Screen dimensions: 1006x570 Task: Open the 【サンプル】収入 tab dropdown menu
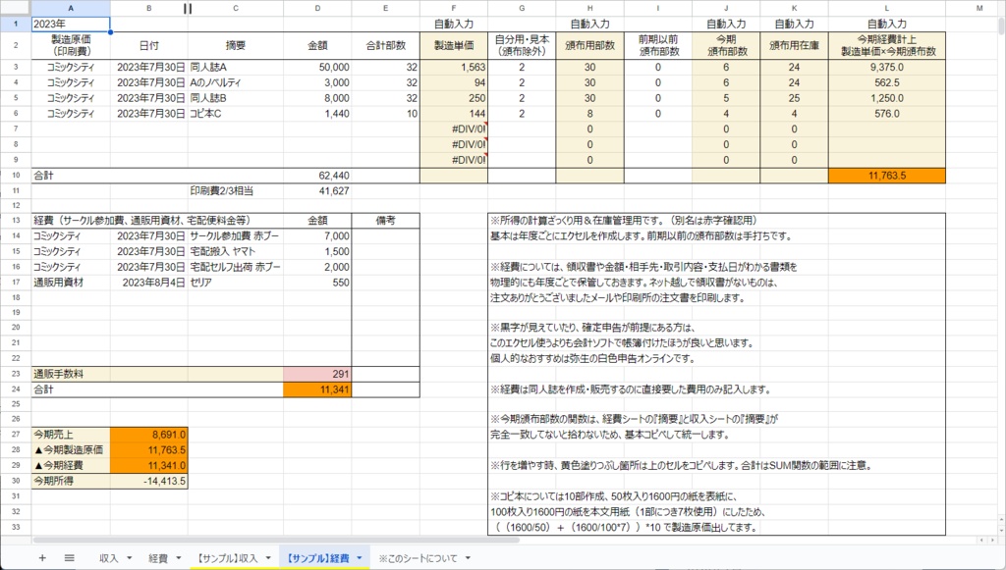click(267, 559)
